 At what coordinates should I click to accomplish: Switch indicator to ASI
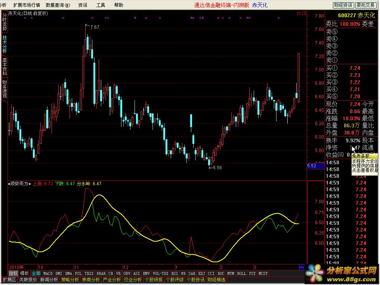[136, 273]
